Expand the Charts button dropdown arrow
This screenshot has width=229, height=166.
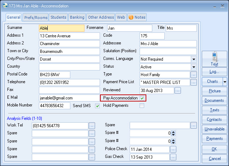(x=225, y=81)
